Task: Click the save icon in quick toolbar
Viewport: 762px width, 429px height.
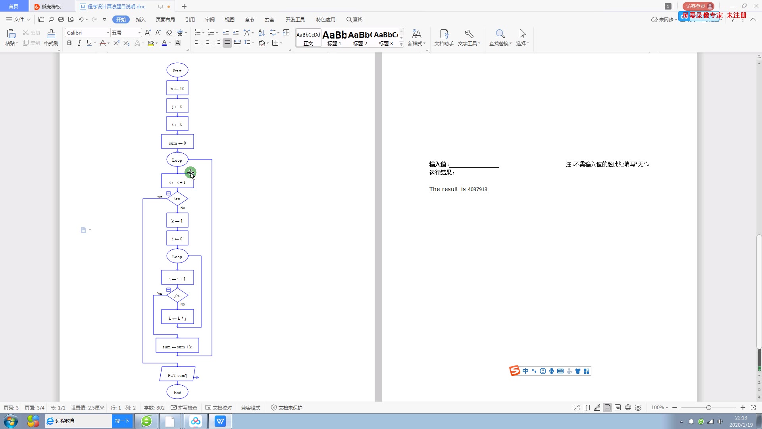Action: (x=41, y=19)
